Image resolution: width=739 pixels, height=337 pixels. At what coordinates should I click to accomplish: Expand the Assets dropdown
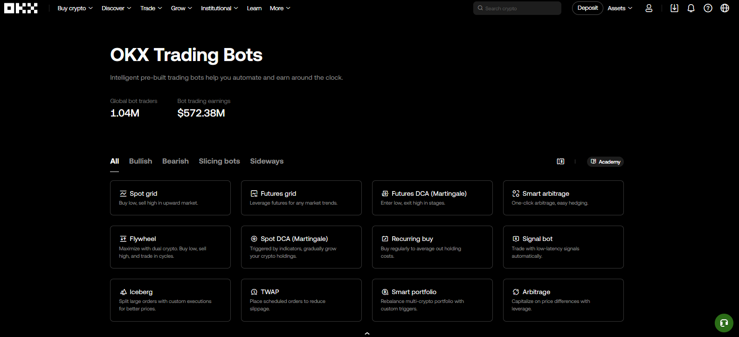[620, 8]
